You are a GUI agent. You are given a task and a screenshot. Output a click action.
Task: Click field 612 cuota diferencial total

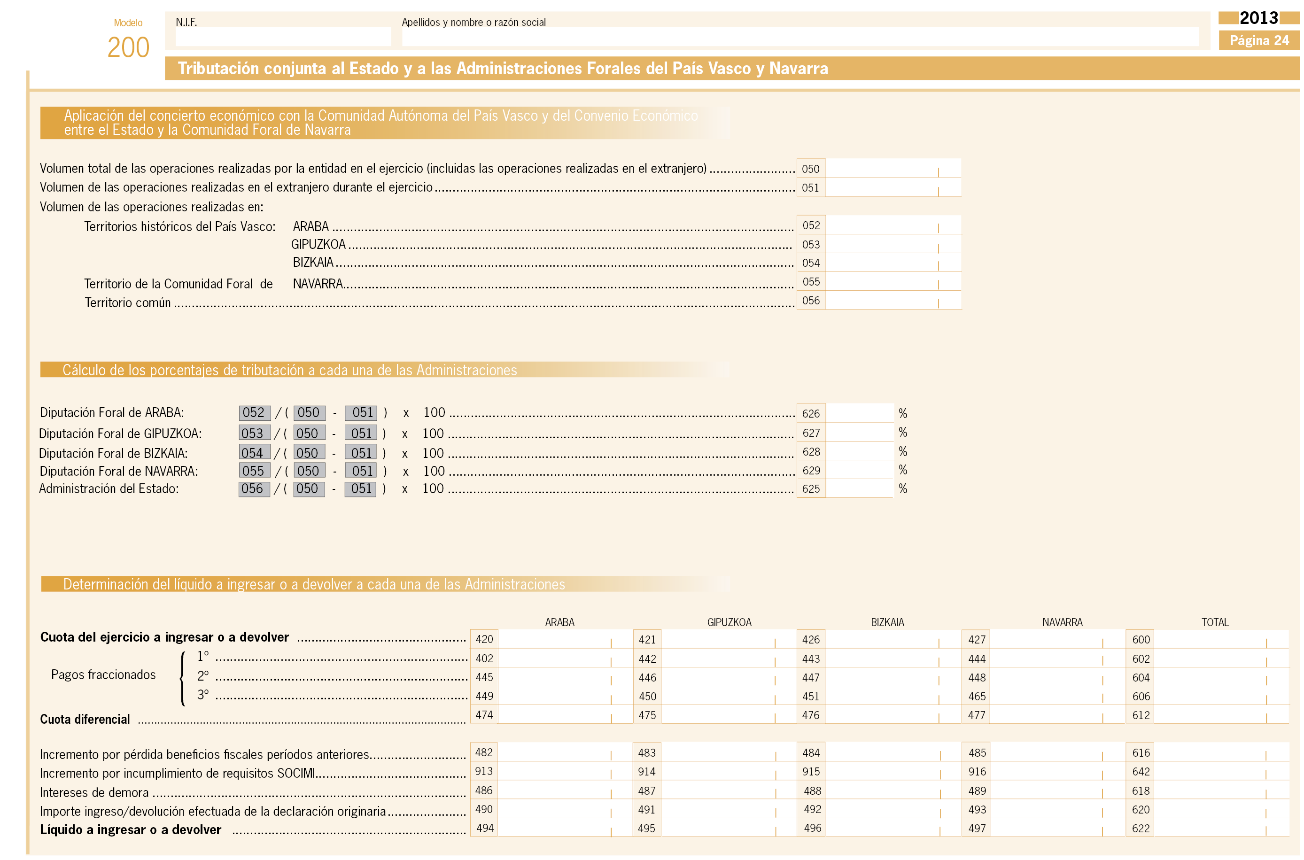(x=1221, y=714)
